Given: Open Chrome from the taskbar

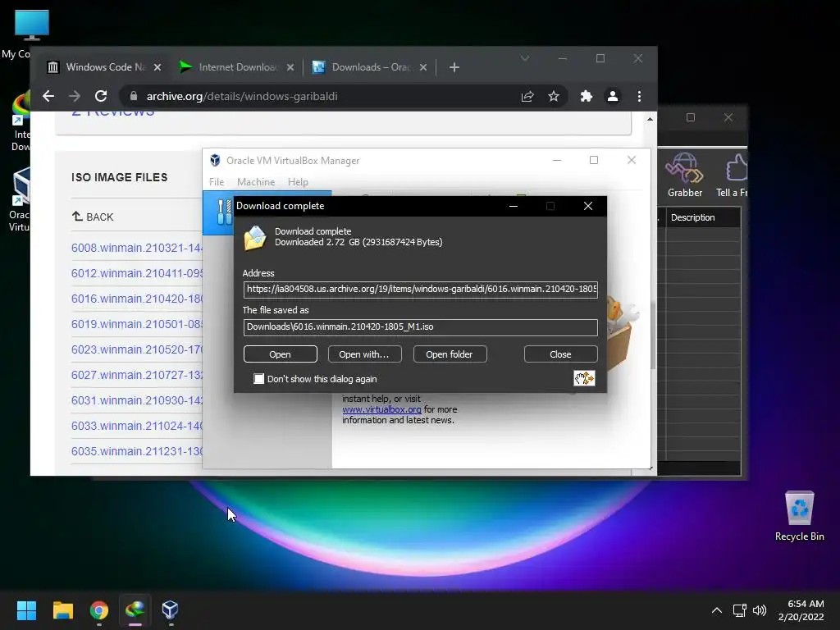Looking at the screenshot, I should (99, 610).
